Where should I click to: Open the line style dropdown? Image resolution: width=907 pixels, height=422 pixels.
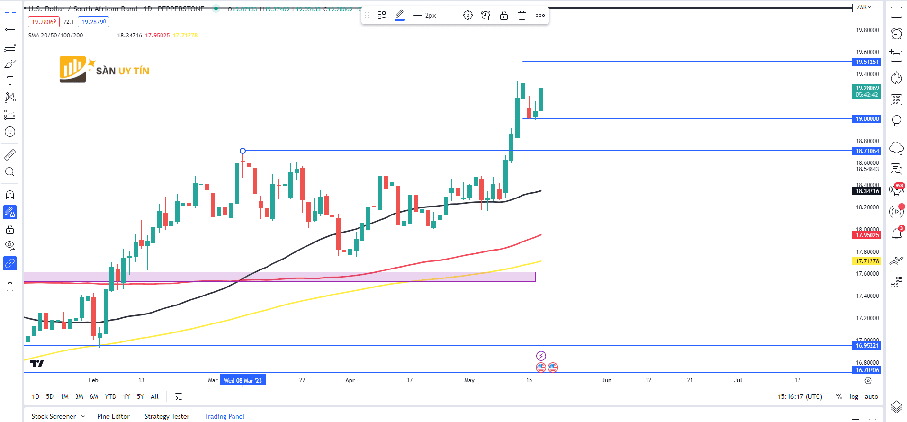pyautogui.click(x=450, y=16)
